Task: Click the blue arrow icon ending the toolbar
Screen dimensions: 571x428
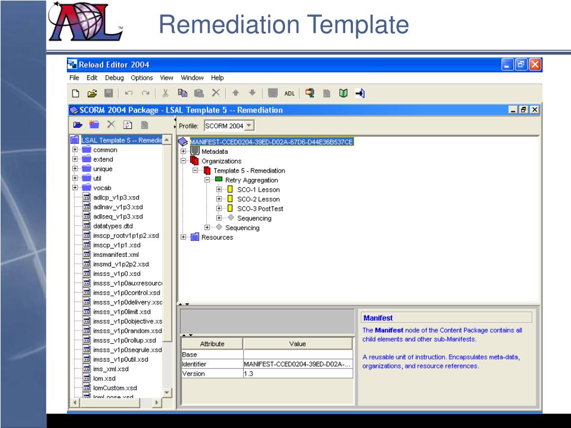Action: click(x=360, y=93)
